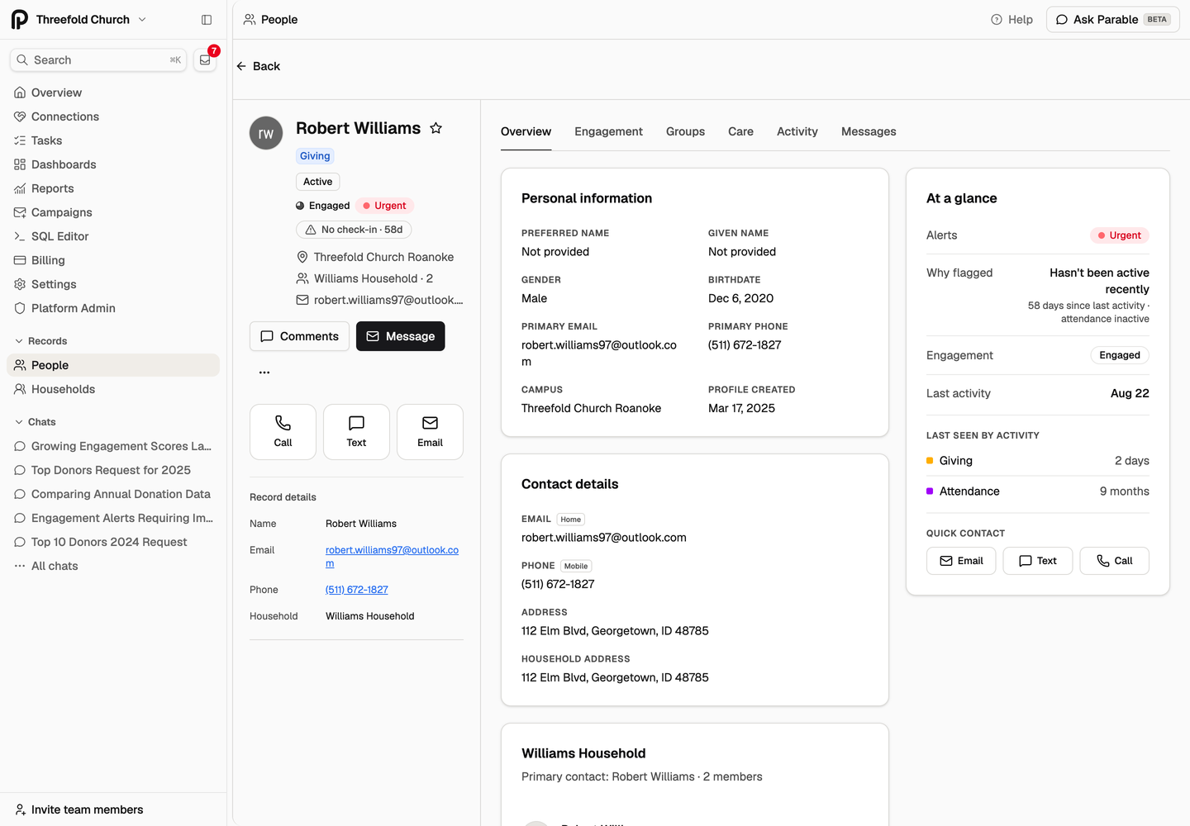Switch to the Groups tab

pos(685,131)
